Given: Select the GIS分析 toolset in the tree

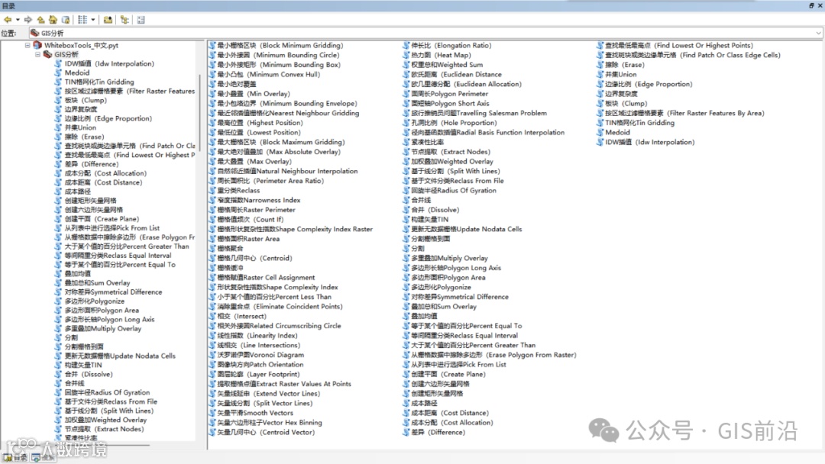Looking at the screenshot, I should (x=66, y=54).
